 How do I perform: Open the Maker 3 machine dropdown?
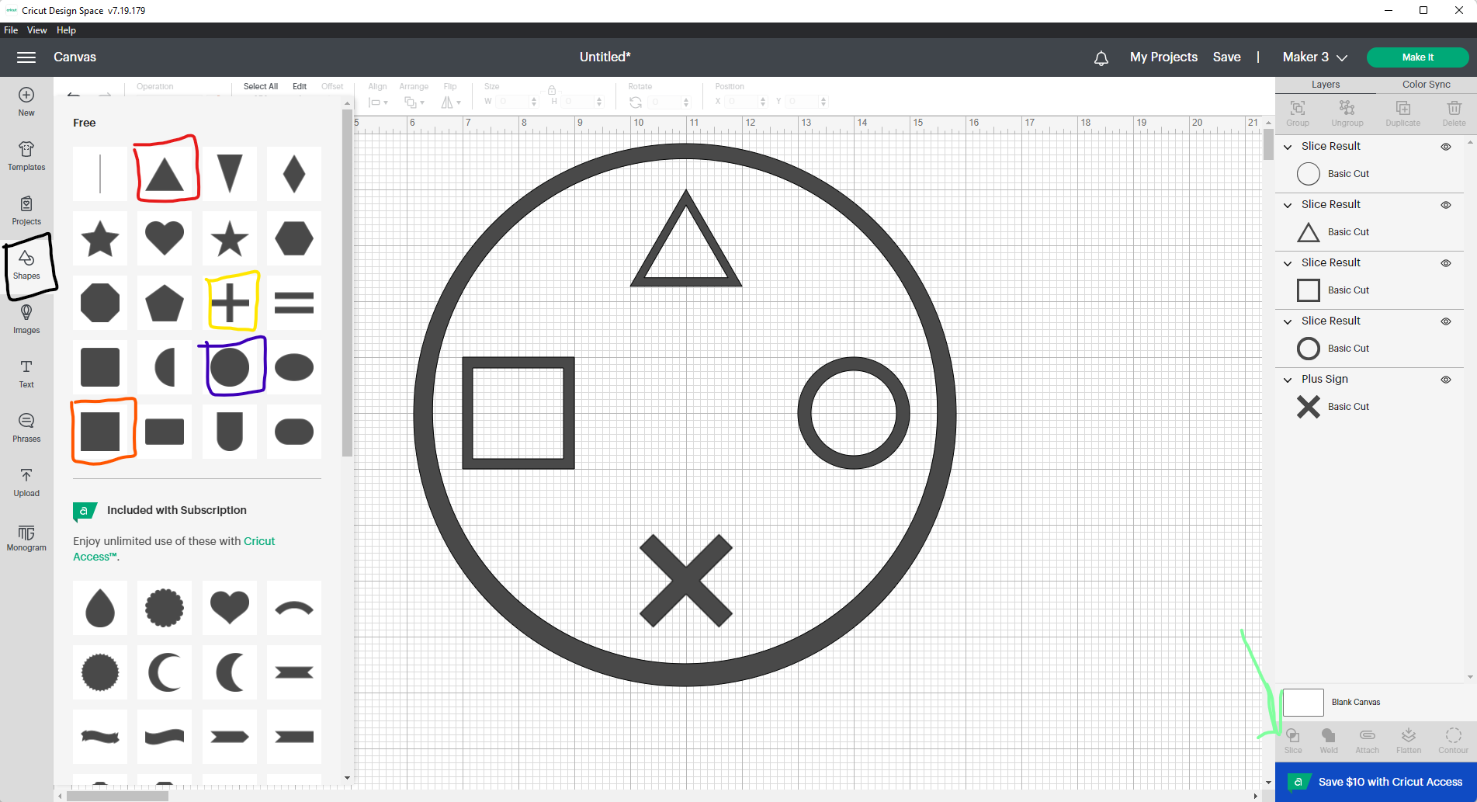point(1315,57)
